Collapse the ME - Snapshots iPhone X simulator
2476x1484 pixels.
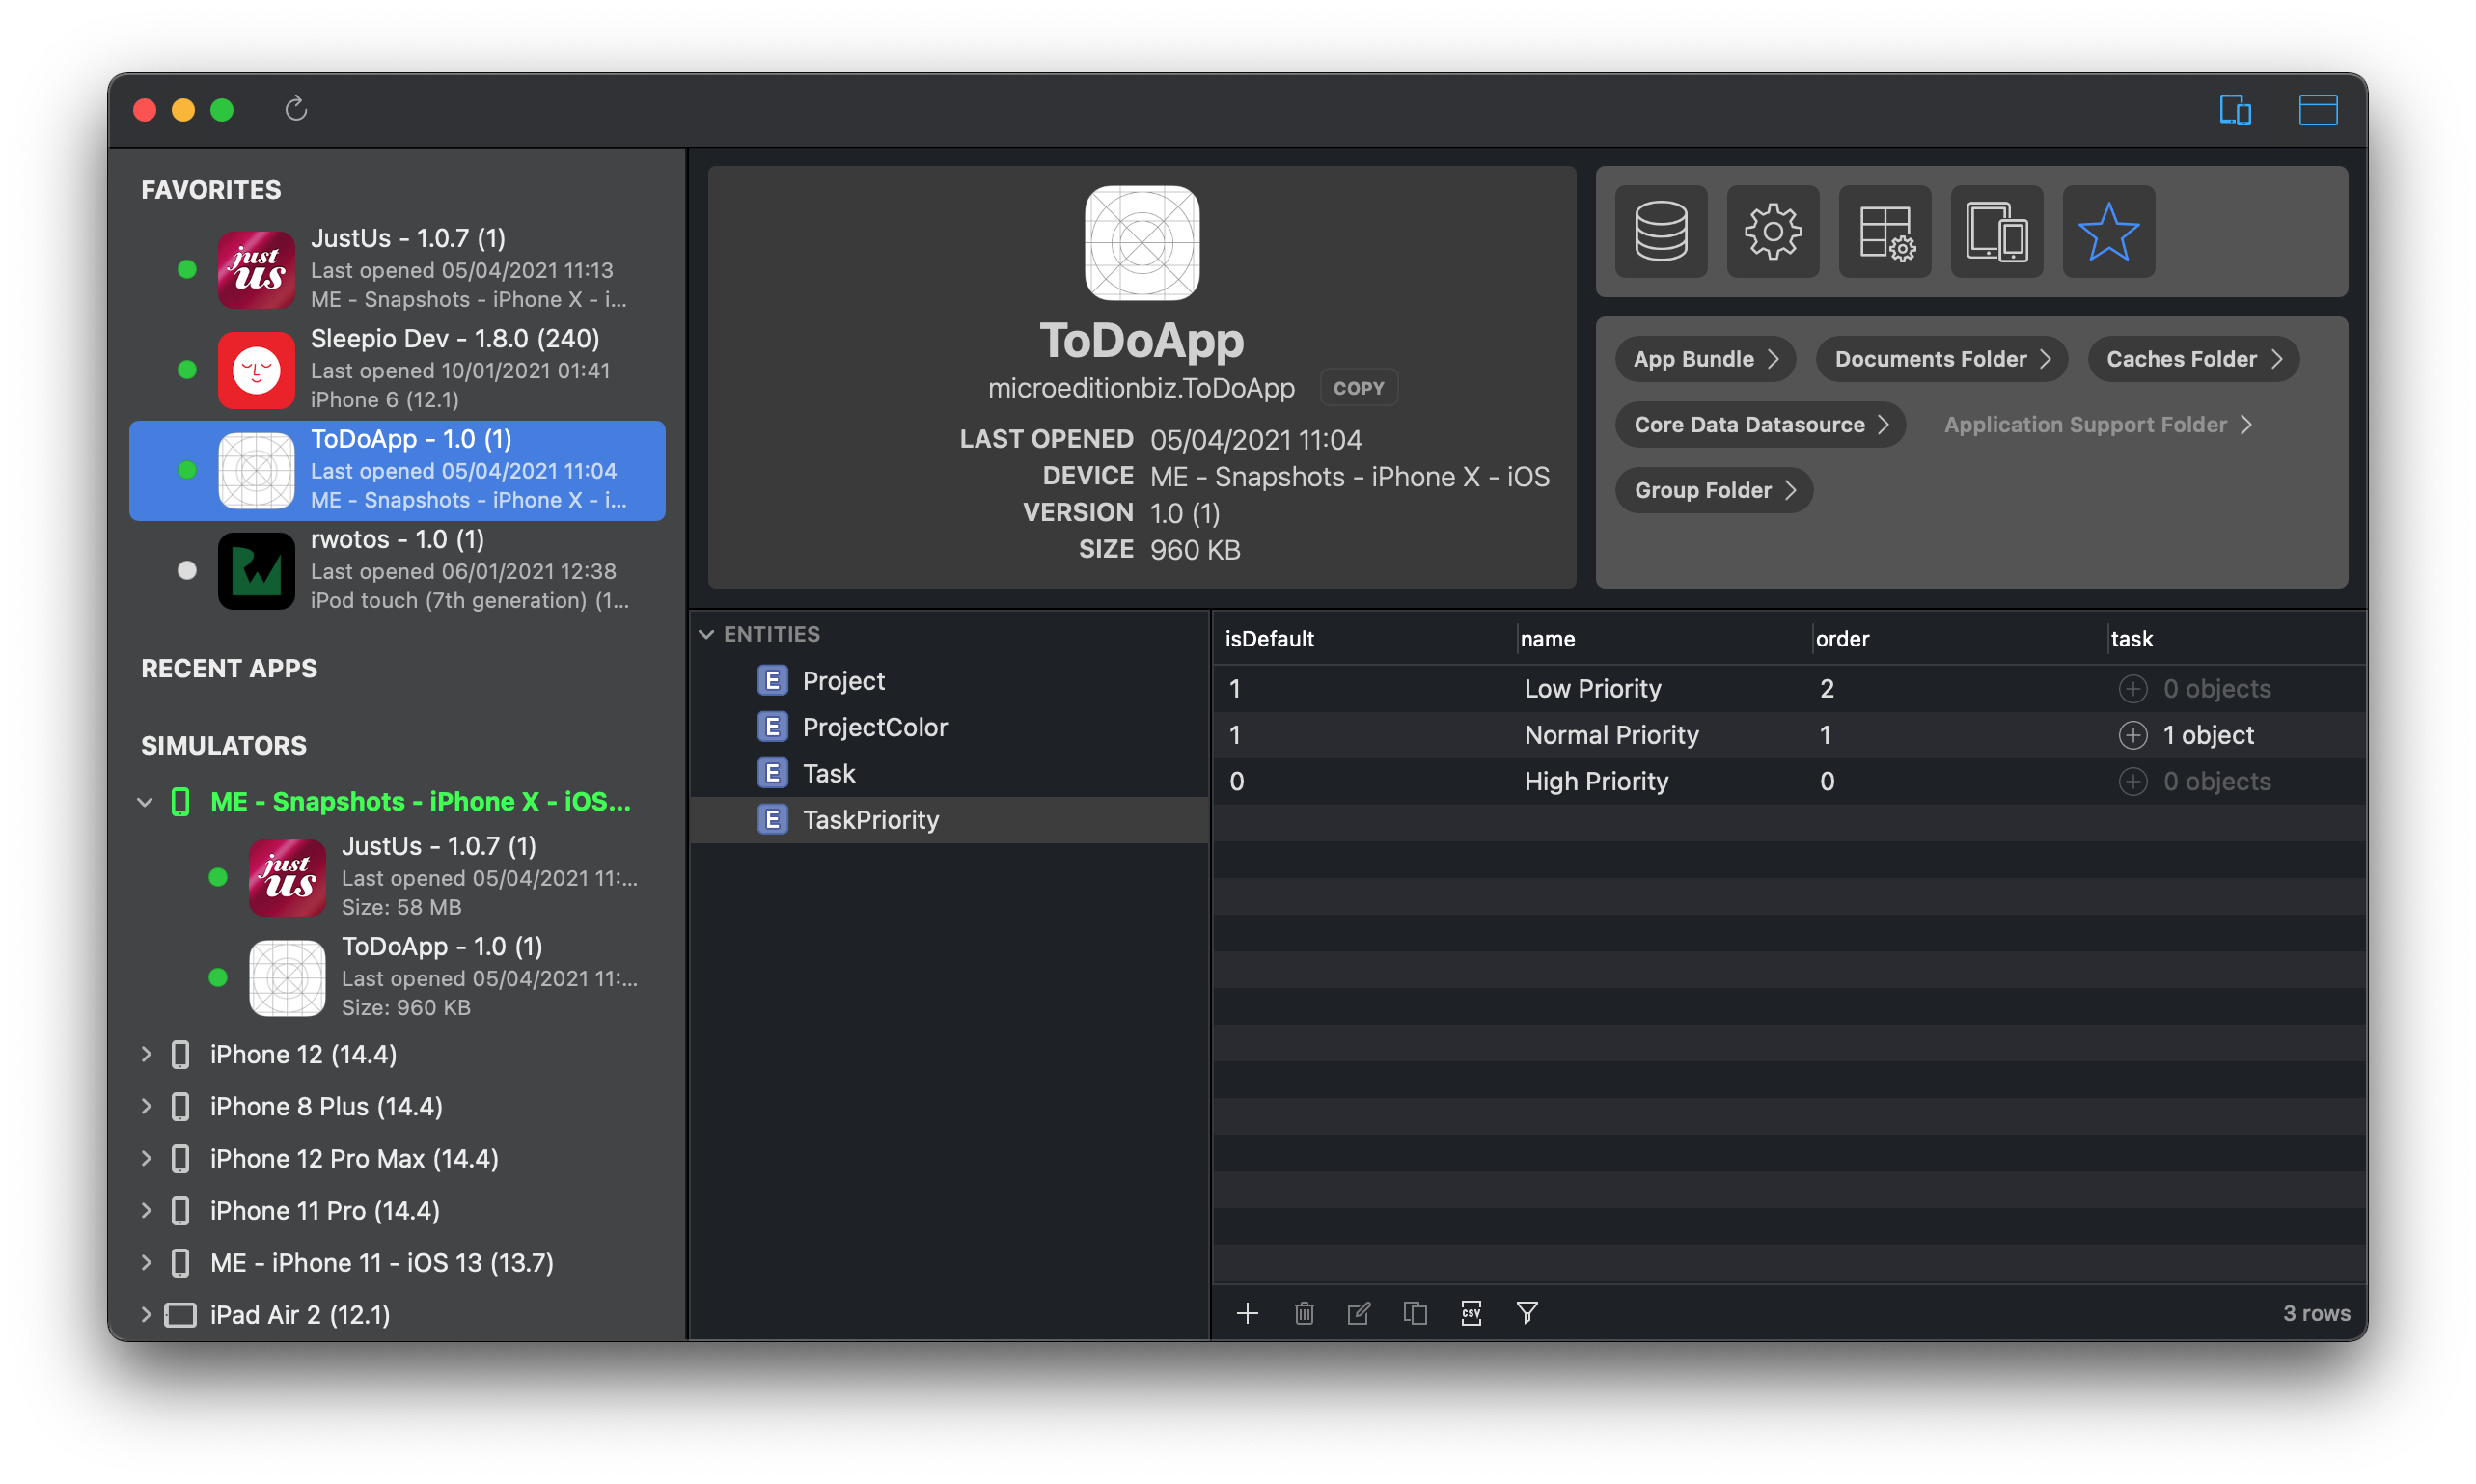[x=145, y=802]
